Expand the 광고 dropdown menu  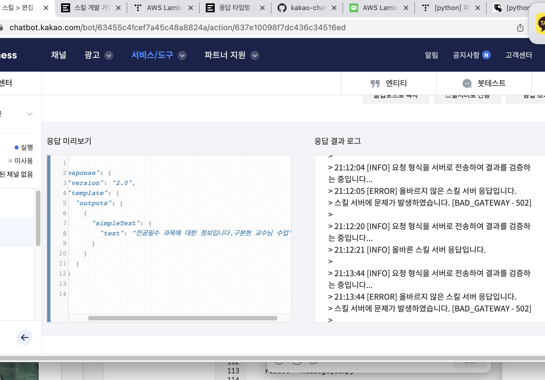[x=109, y=55]
